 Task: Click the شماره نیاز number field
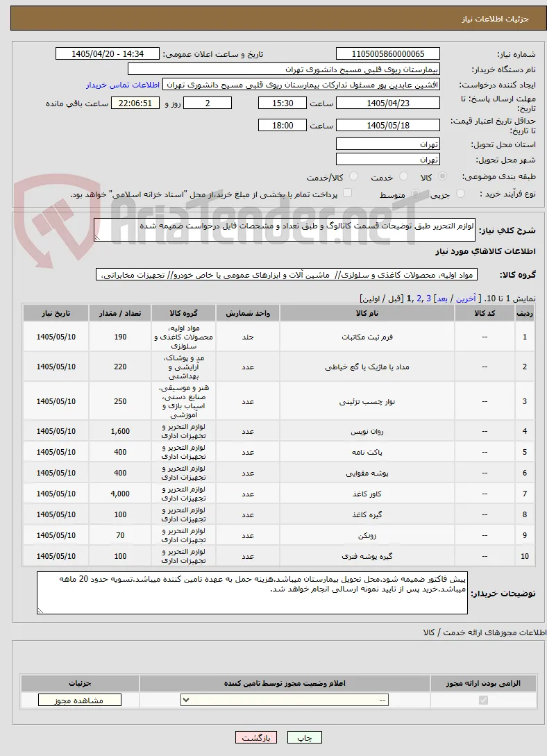point(388,54)
